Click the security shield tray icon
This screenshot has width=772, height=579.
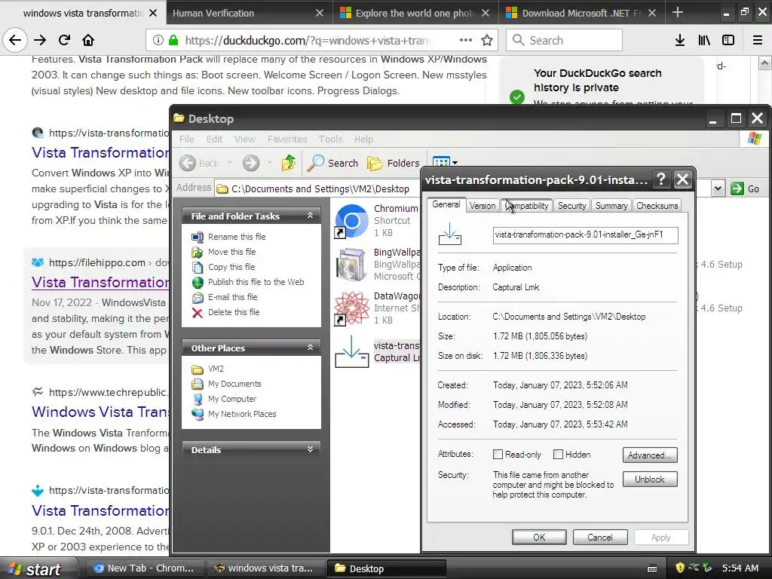680,568
